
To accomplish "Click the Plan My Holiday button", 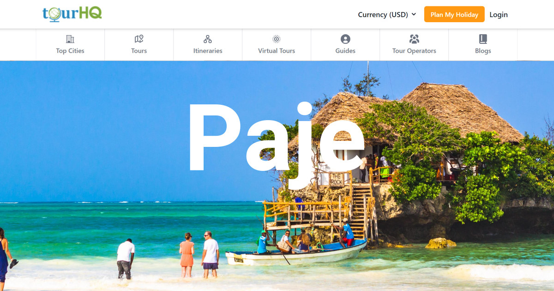I will click(x=454, y=14).
